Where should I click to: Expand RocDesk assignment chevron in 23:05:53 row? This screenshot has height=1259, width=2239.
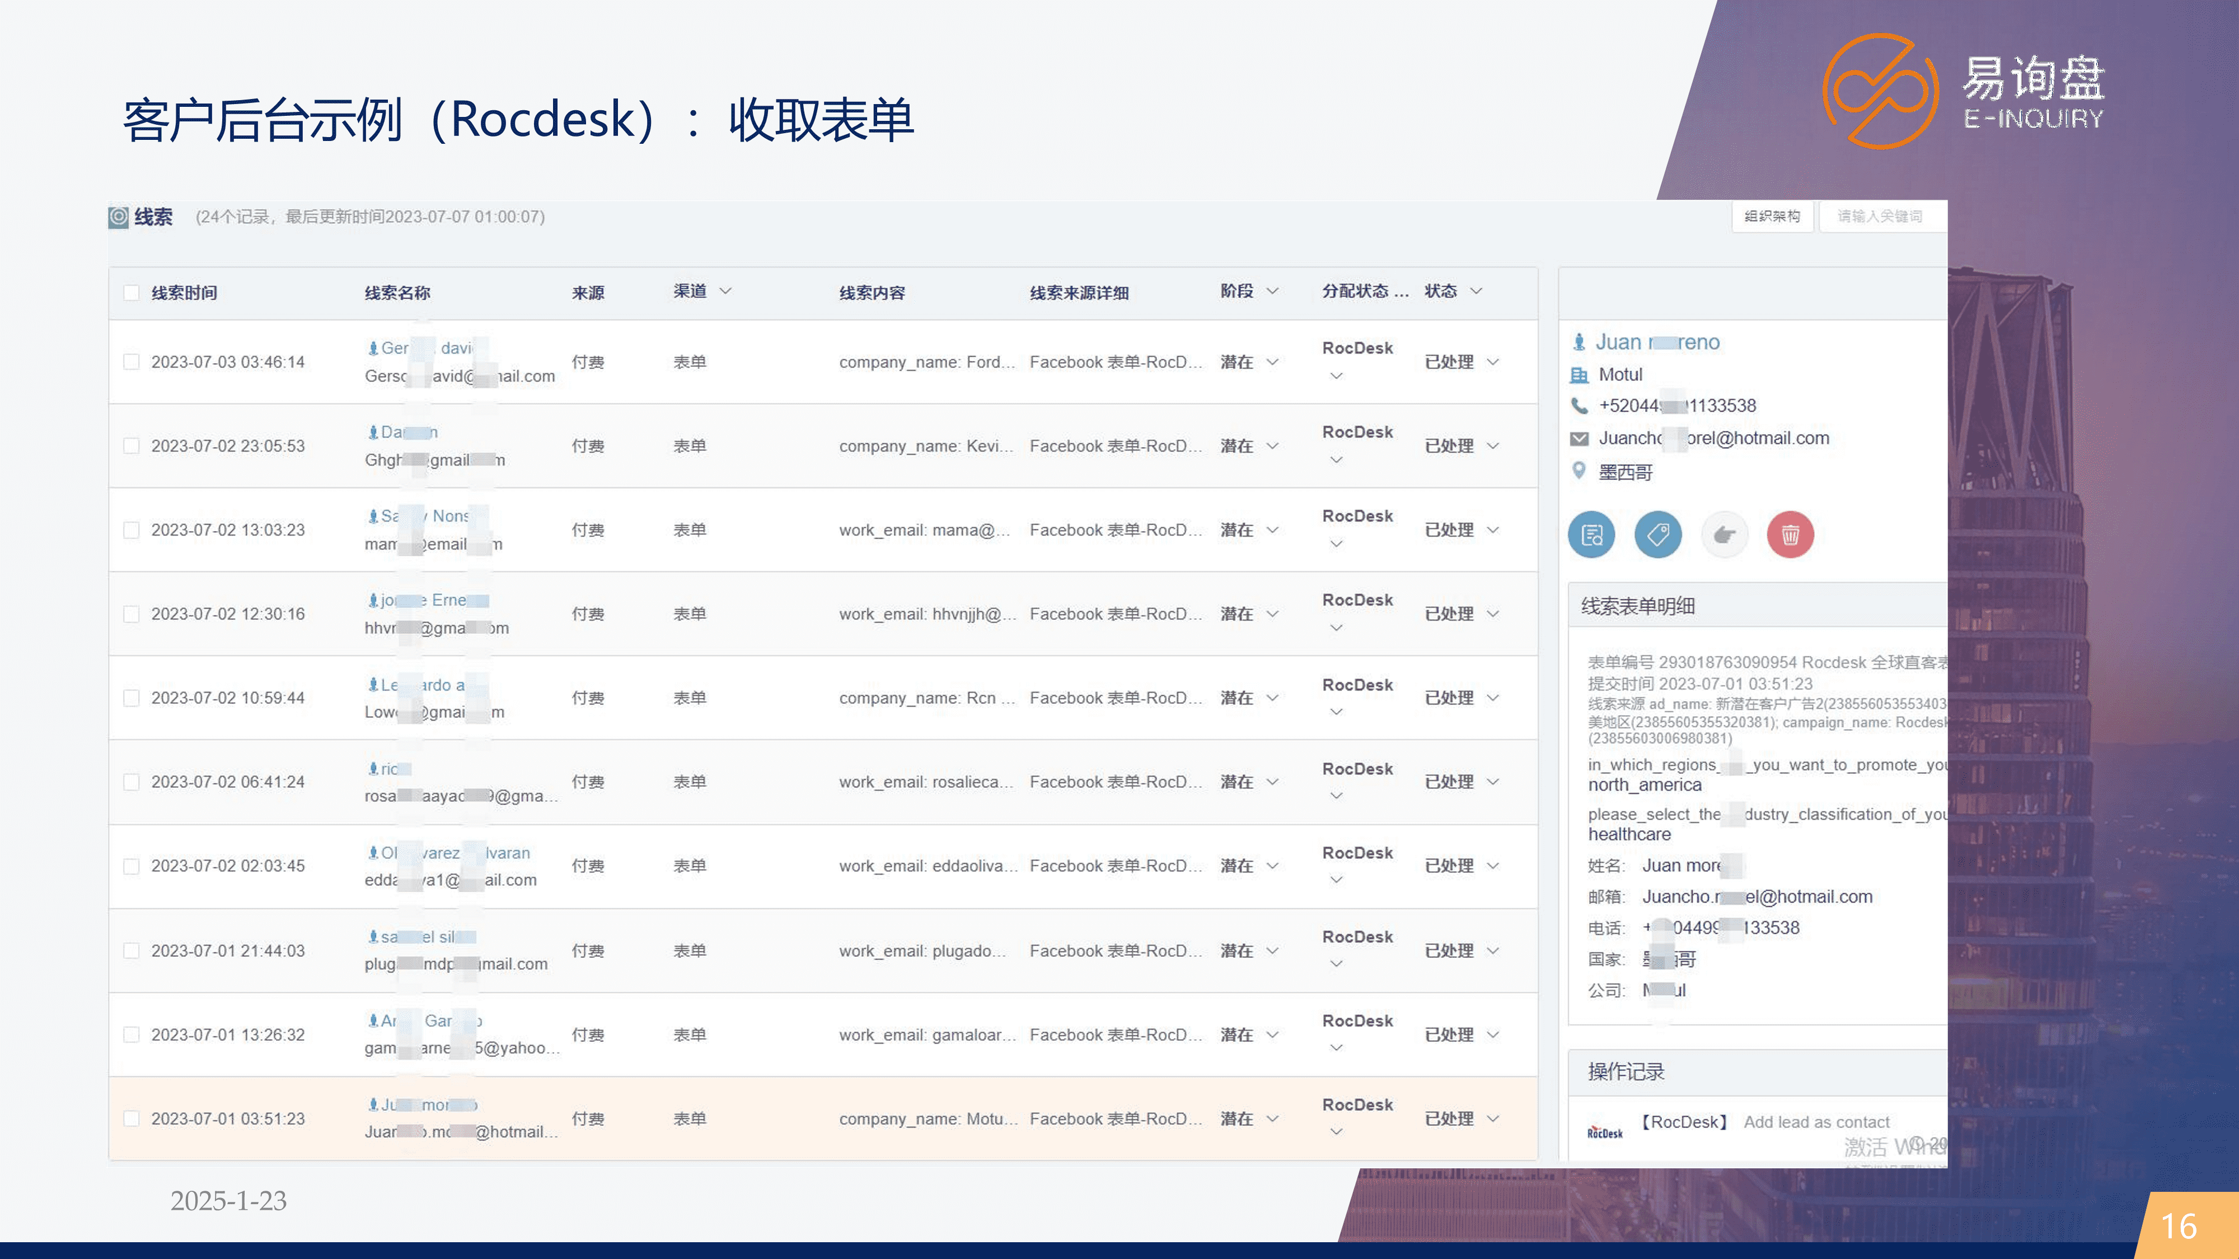[1337, 459]
